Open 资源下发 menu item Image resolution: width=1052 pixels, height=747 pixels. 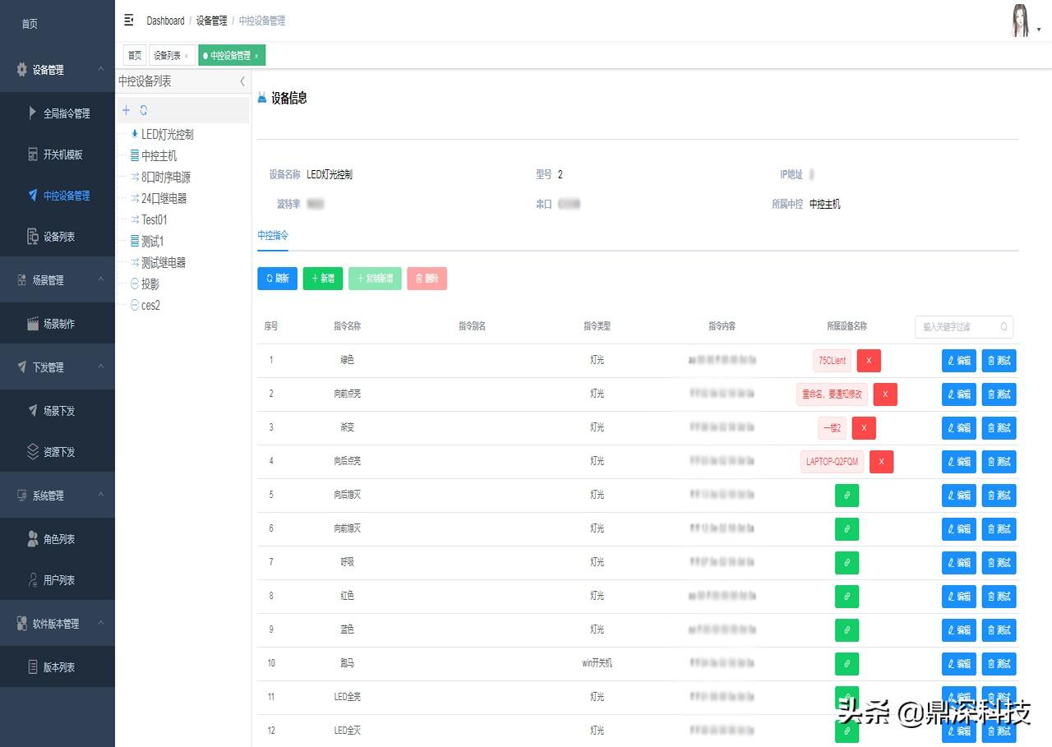(58, 452)
